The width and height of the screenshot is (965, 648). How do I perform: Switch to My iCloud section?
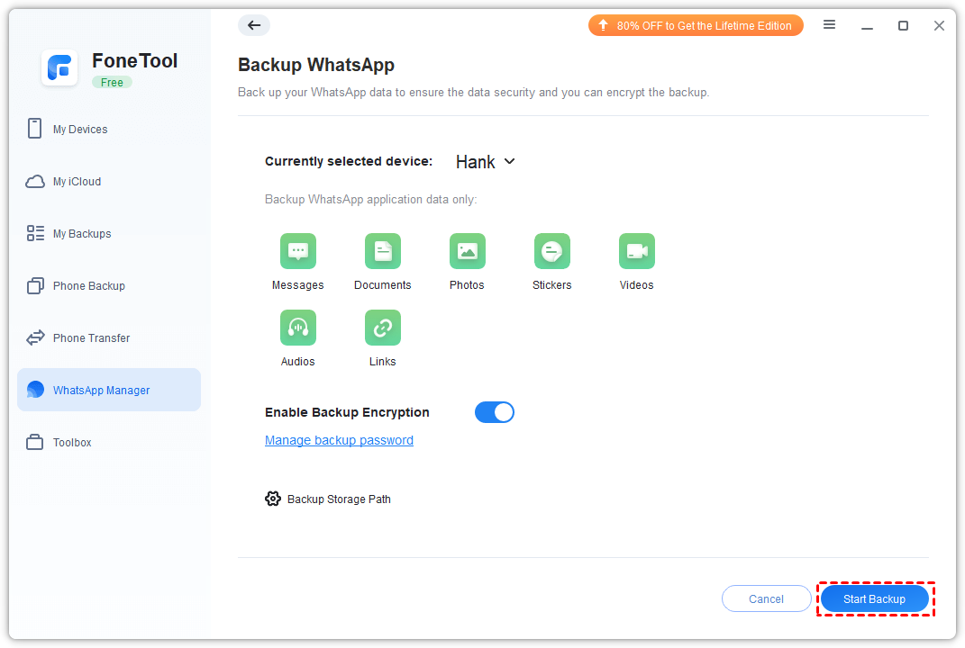click(77, 182)
